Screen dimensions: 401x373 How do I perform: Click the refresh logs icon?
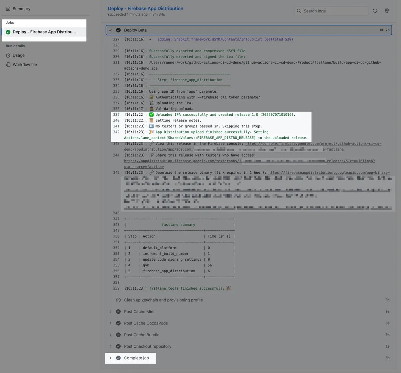pos(375,11)
